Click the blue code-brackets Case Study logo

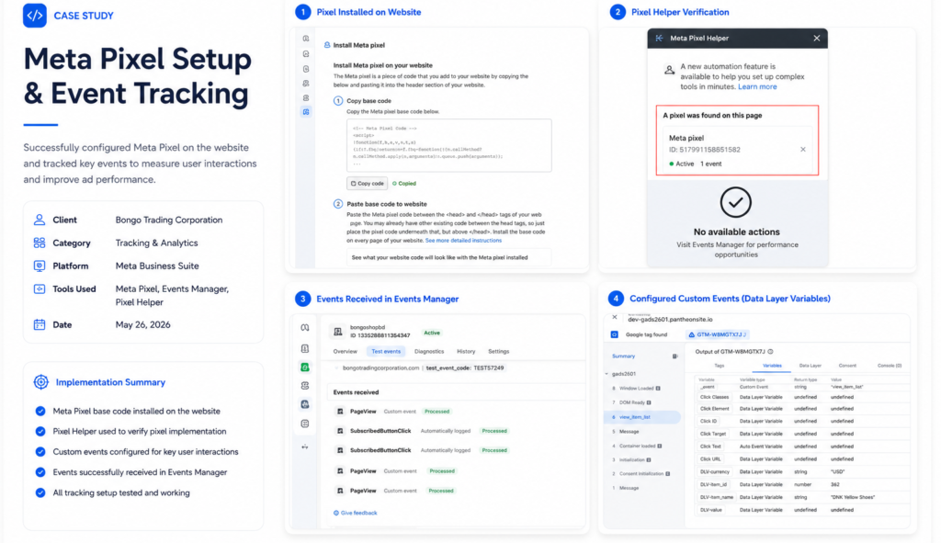point(35,16)
